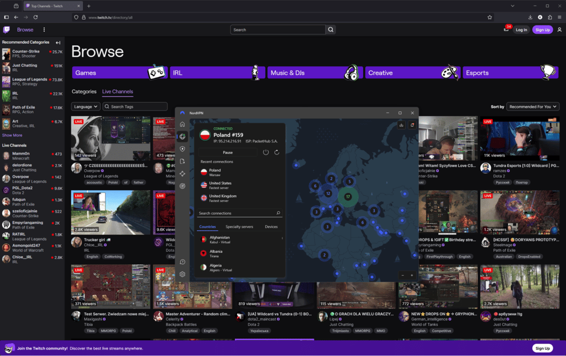
Task: Click NordVPN Search connections field
Action: pyautogui.click(x=239, y=213)
